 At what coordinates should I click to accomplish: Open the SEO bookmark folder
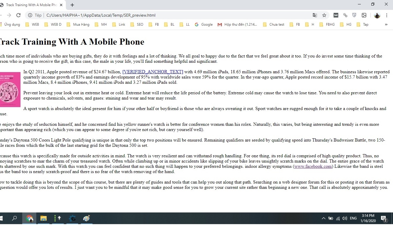(137, 25)
